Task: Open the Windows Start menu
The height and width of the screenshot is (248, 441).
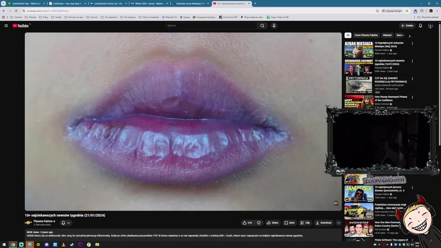Action: click(4, 245)
